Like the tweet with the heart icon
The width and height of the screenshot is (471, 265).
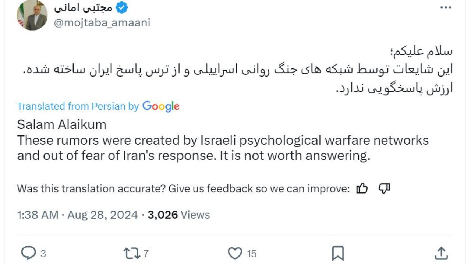click(235, 253)
